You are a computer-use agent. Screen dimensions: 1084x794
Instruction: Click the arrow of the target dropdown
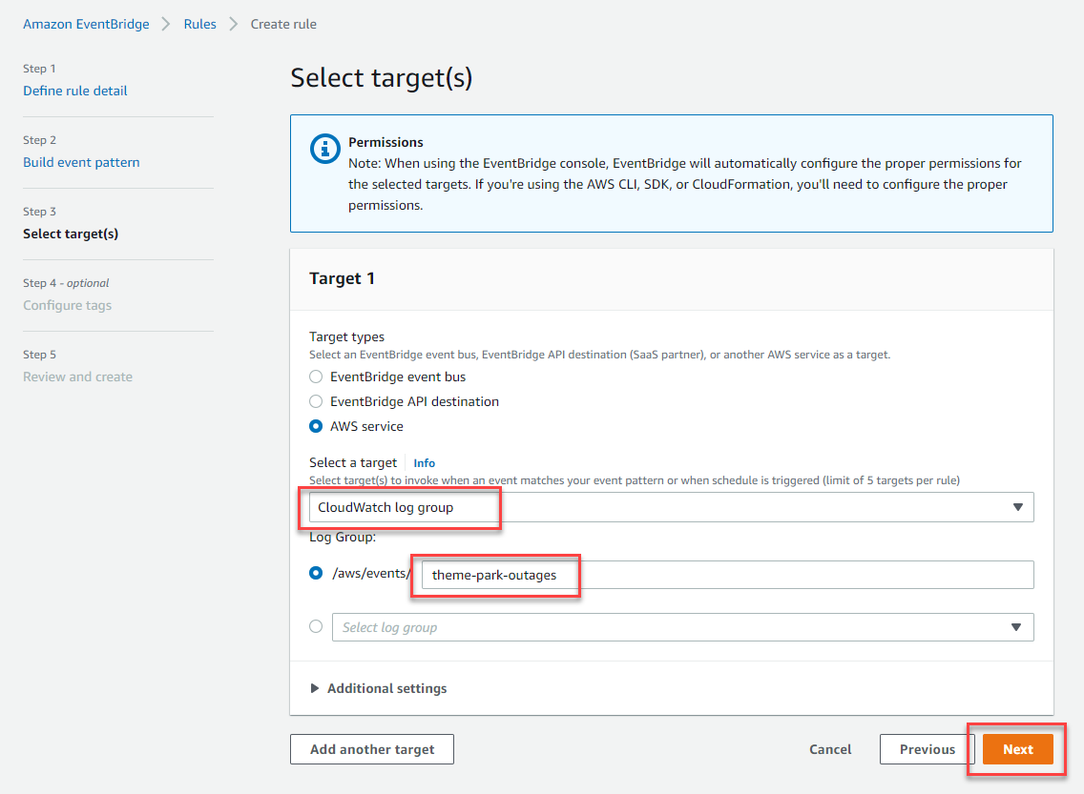(1017, 507)
